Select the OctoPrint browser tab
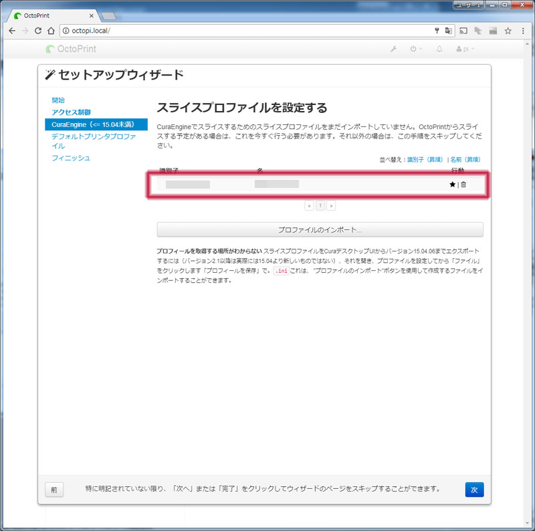 (54, 15)
